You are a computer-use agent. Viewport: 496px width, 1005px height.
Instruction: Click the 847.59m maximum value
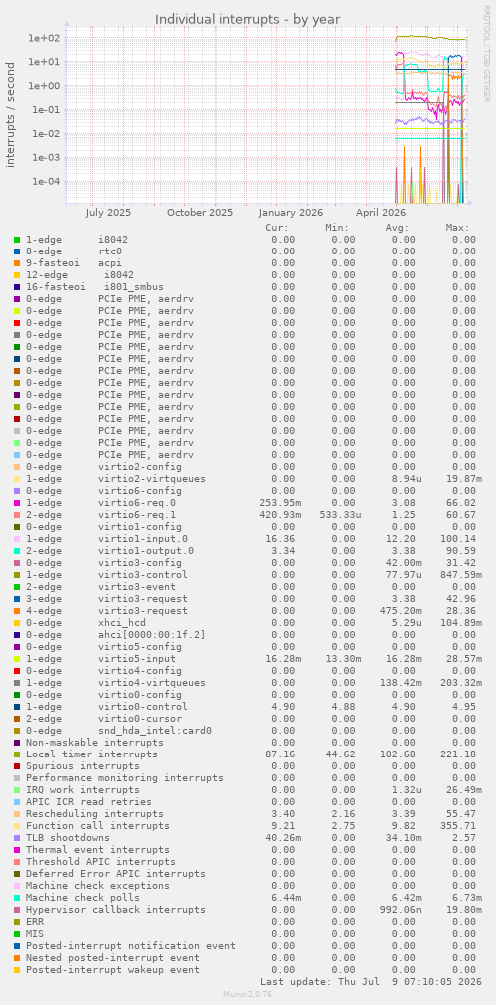coord(461,574)
